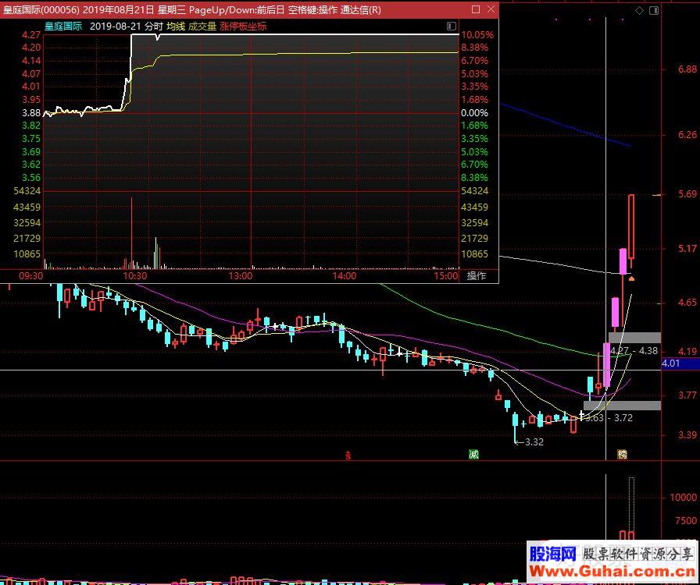This screenshot has width=700, height=585.
Task: Open the 操作 menu in popup
Action: coord(476,275)
